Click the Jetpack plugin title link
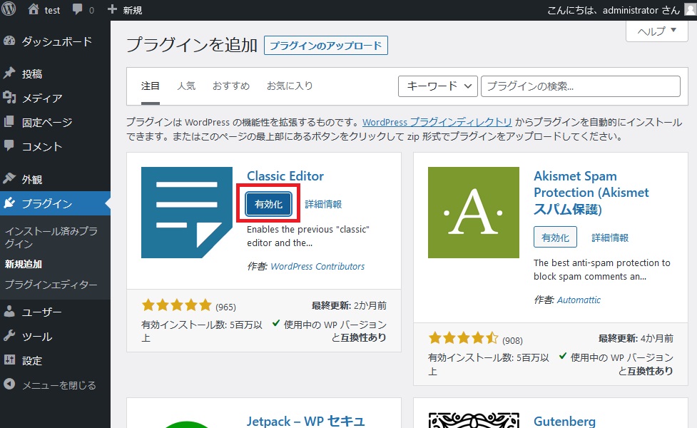 coord(306,421)
